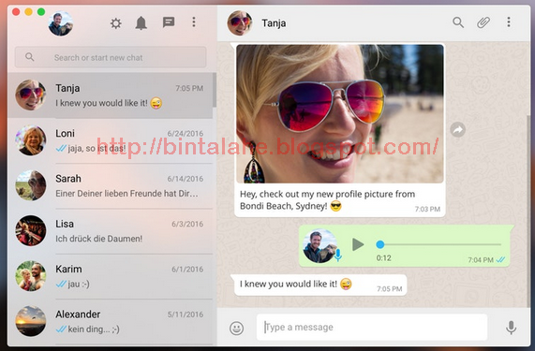Open the chat with Loni
This screenshot has width=535, height=351.
click(111, 140)
